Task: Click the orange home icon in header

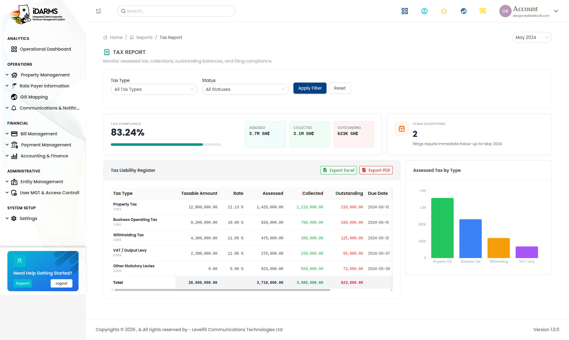Action: (x=444, y=11)
